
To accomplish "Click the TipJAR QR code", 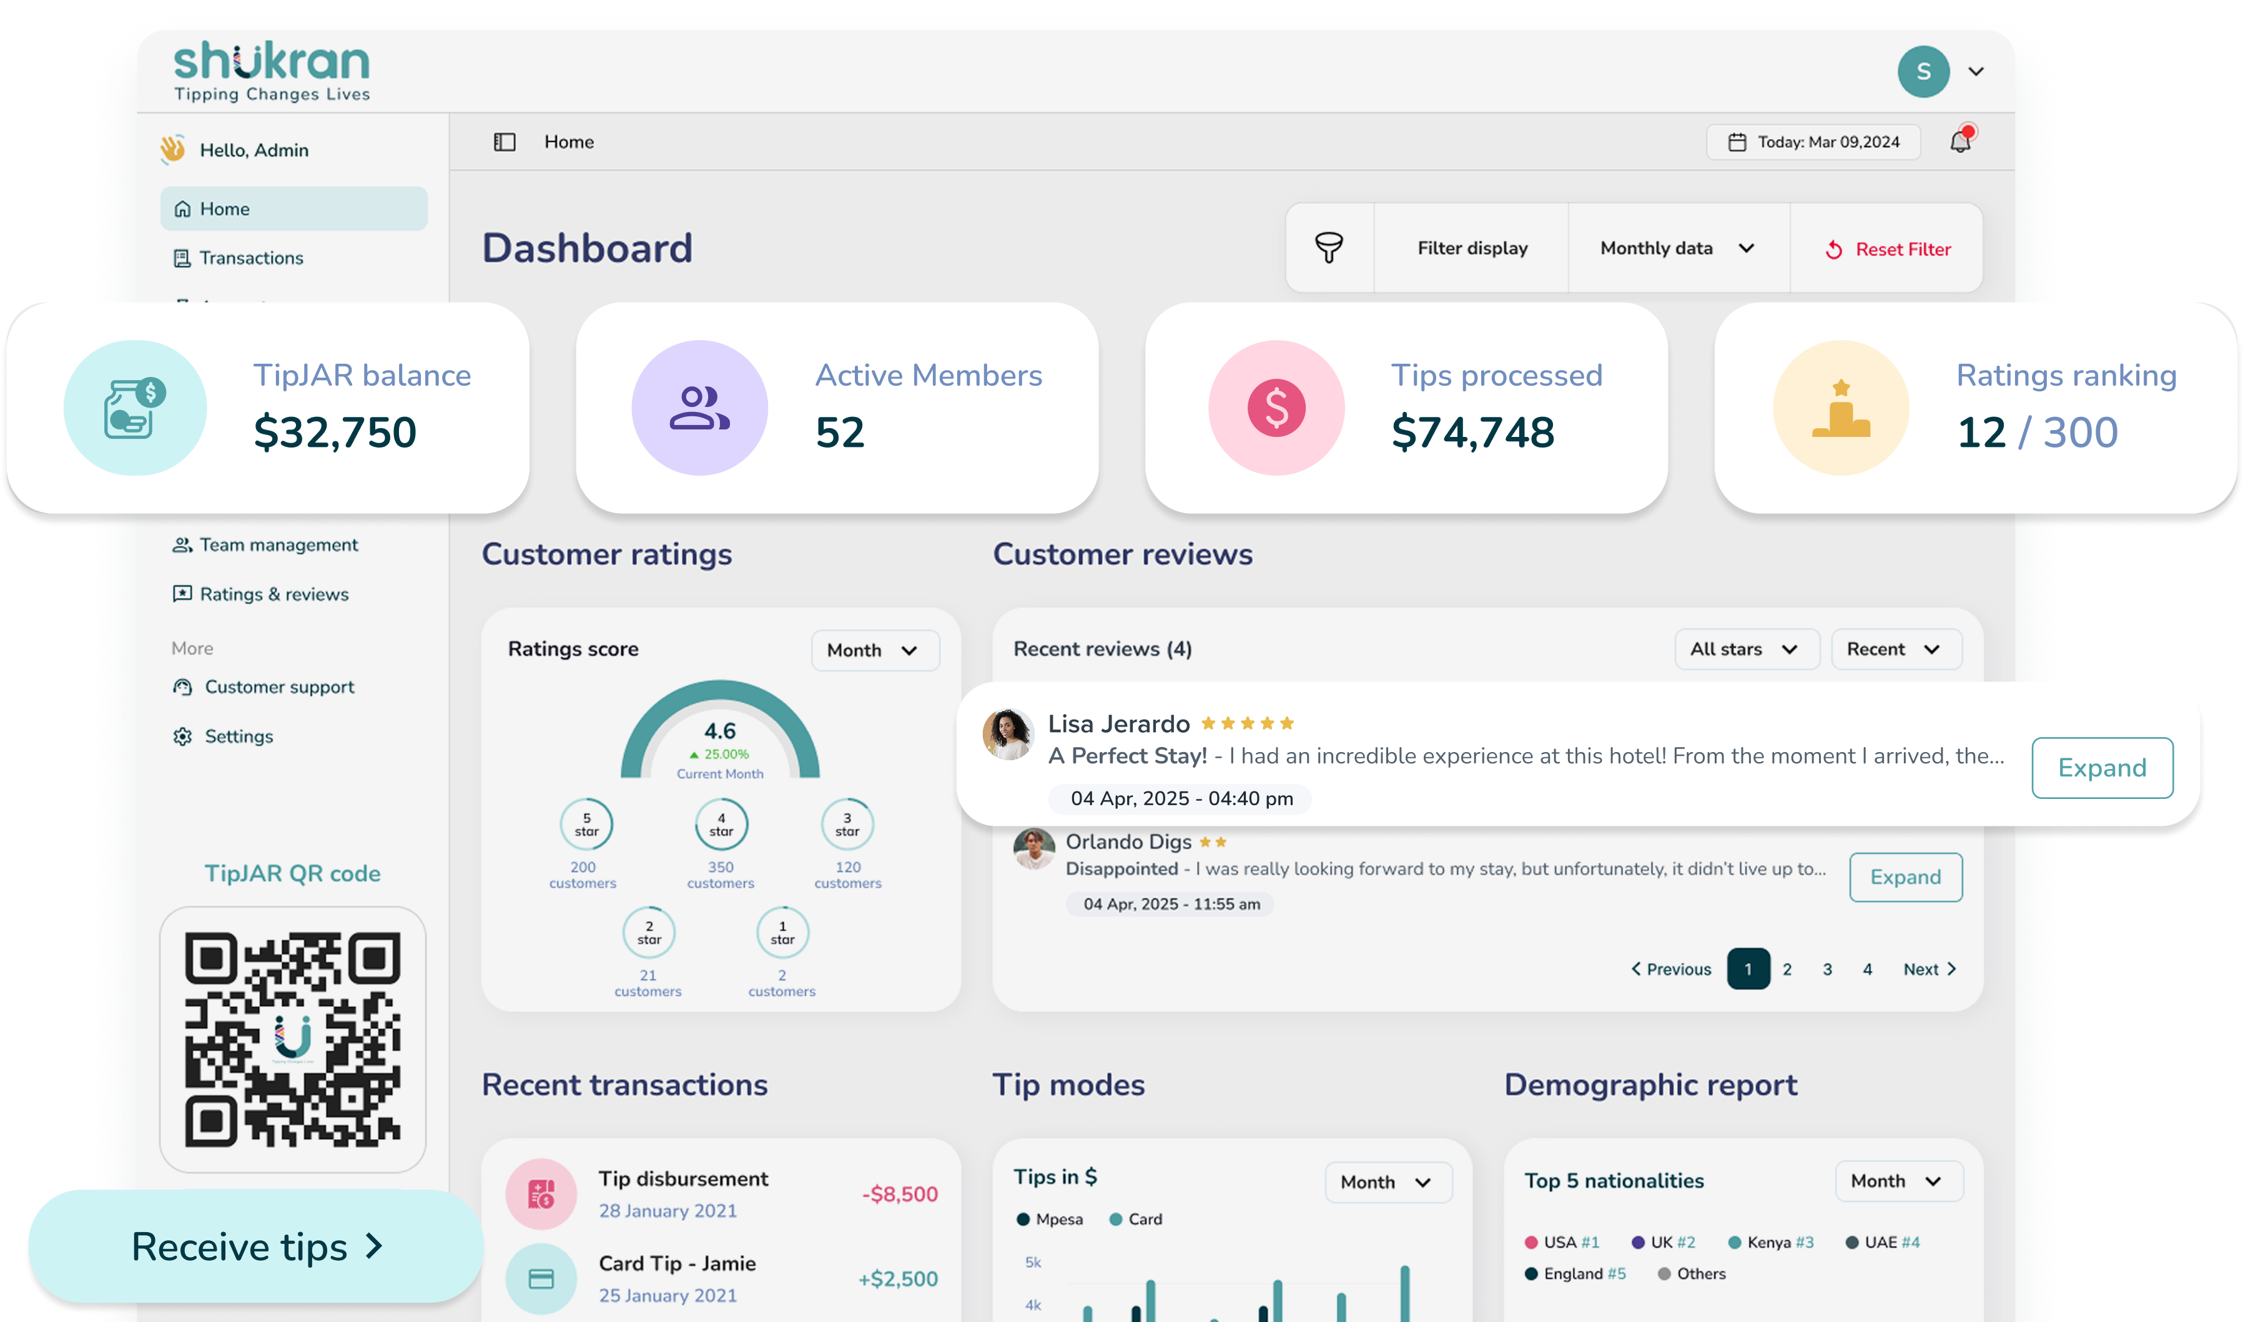I will (x=292, y=1042).
